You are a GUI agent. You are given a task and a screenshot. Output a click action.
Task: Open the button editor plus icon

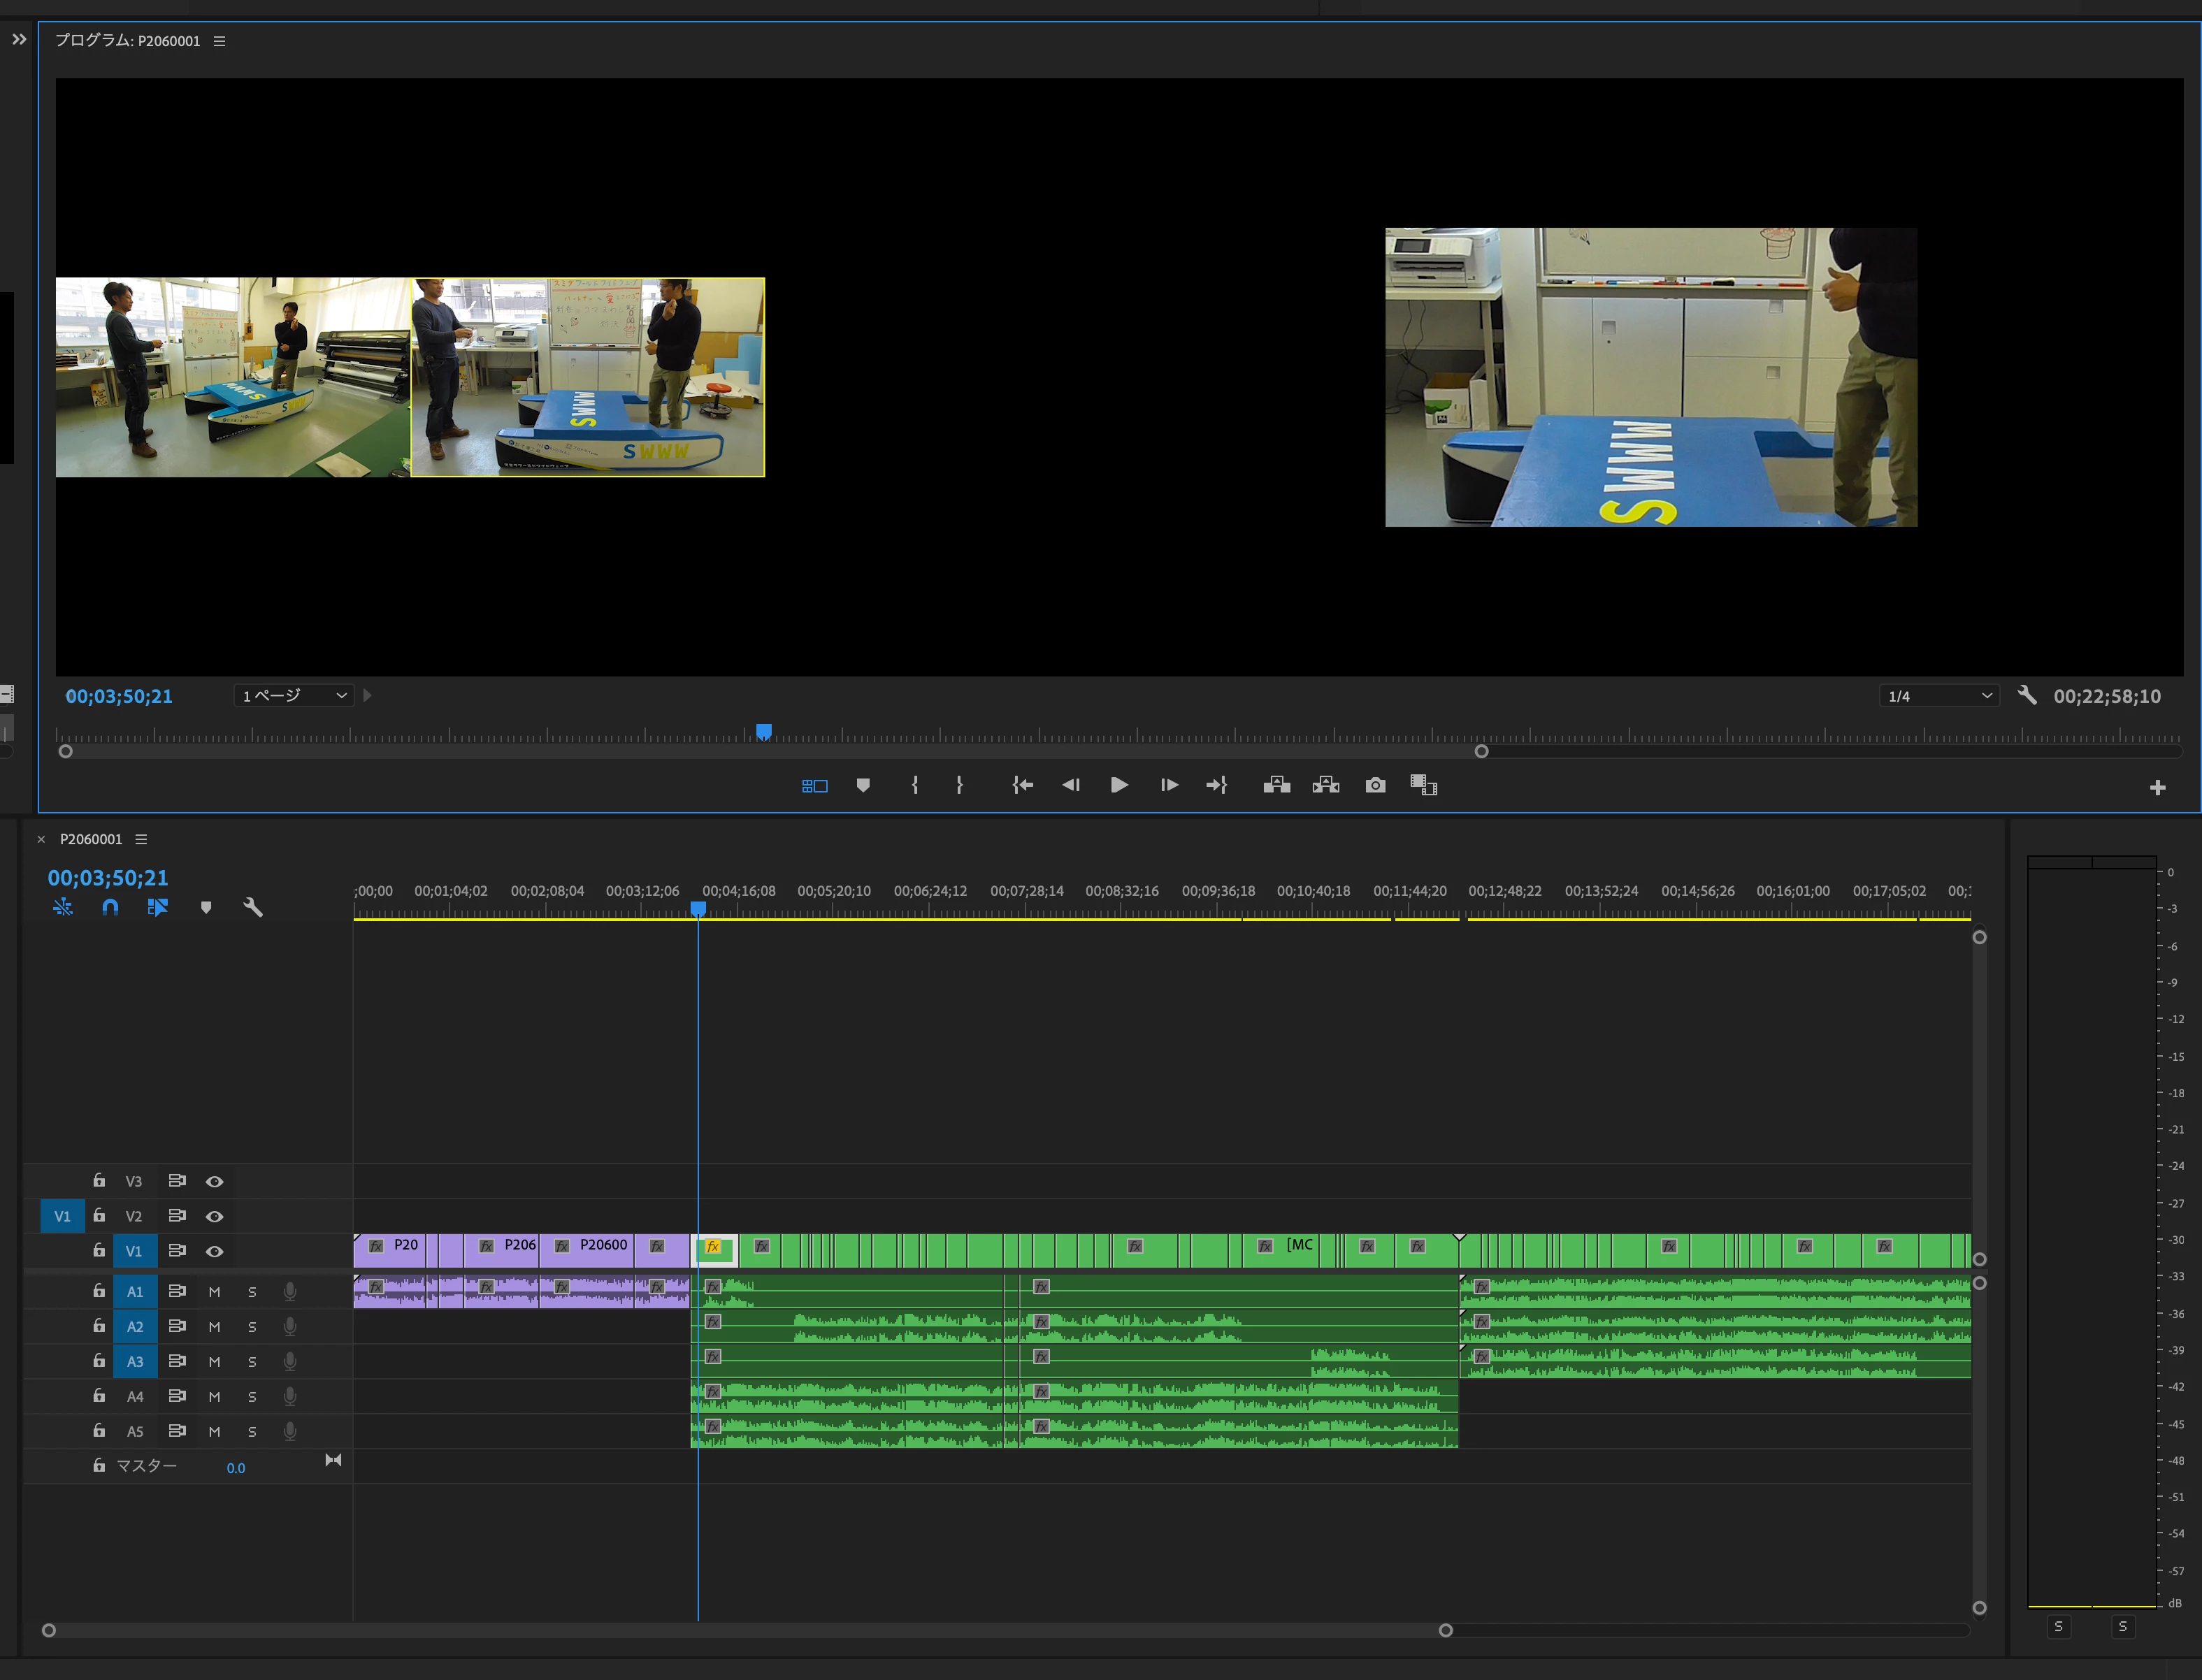tap(2157, 788)
